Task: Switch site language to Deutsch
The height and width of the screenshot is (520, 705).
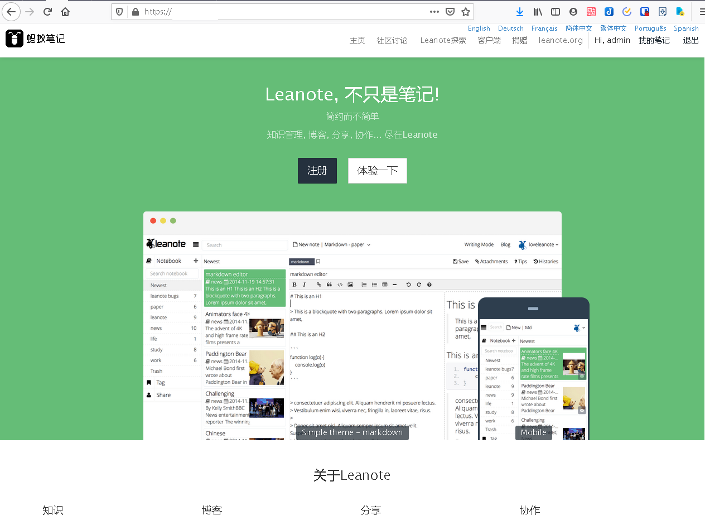Action: pos(511,28)
